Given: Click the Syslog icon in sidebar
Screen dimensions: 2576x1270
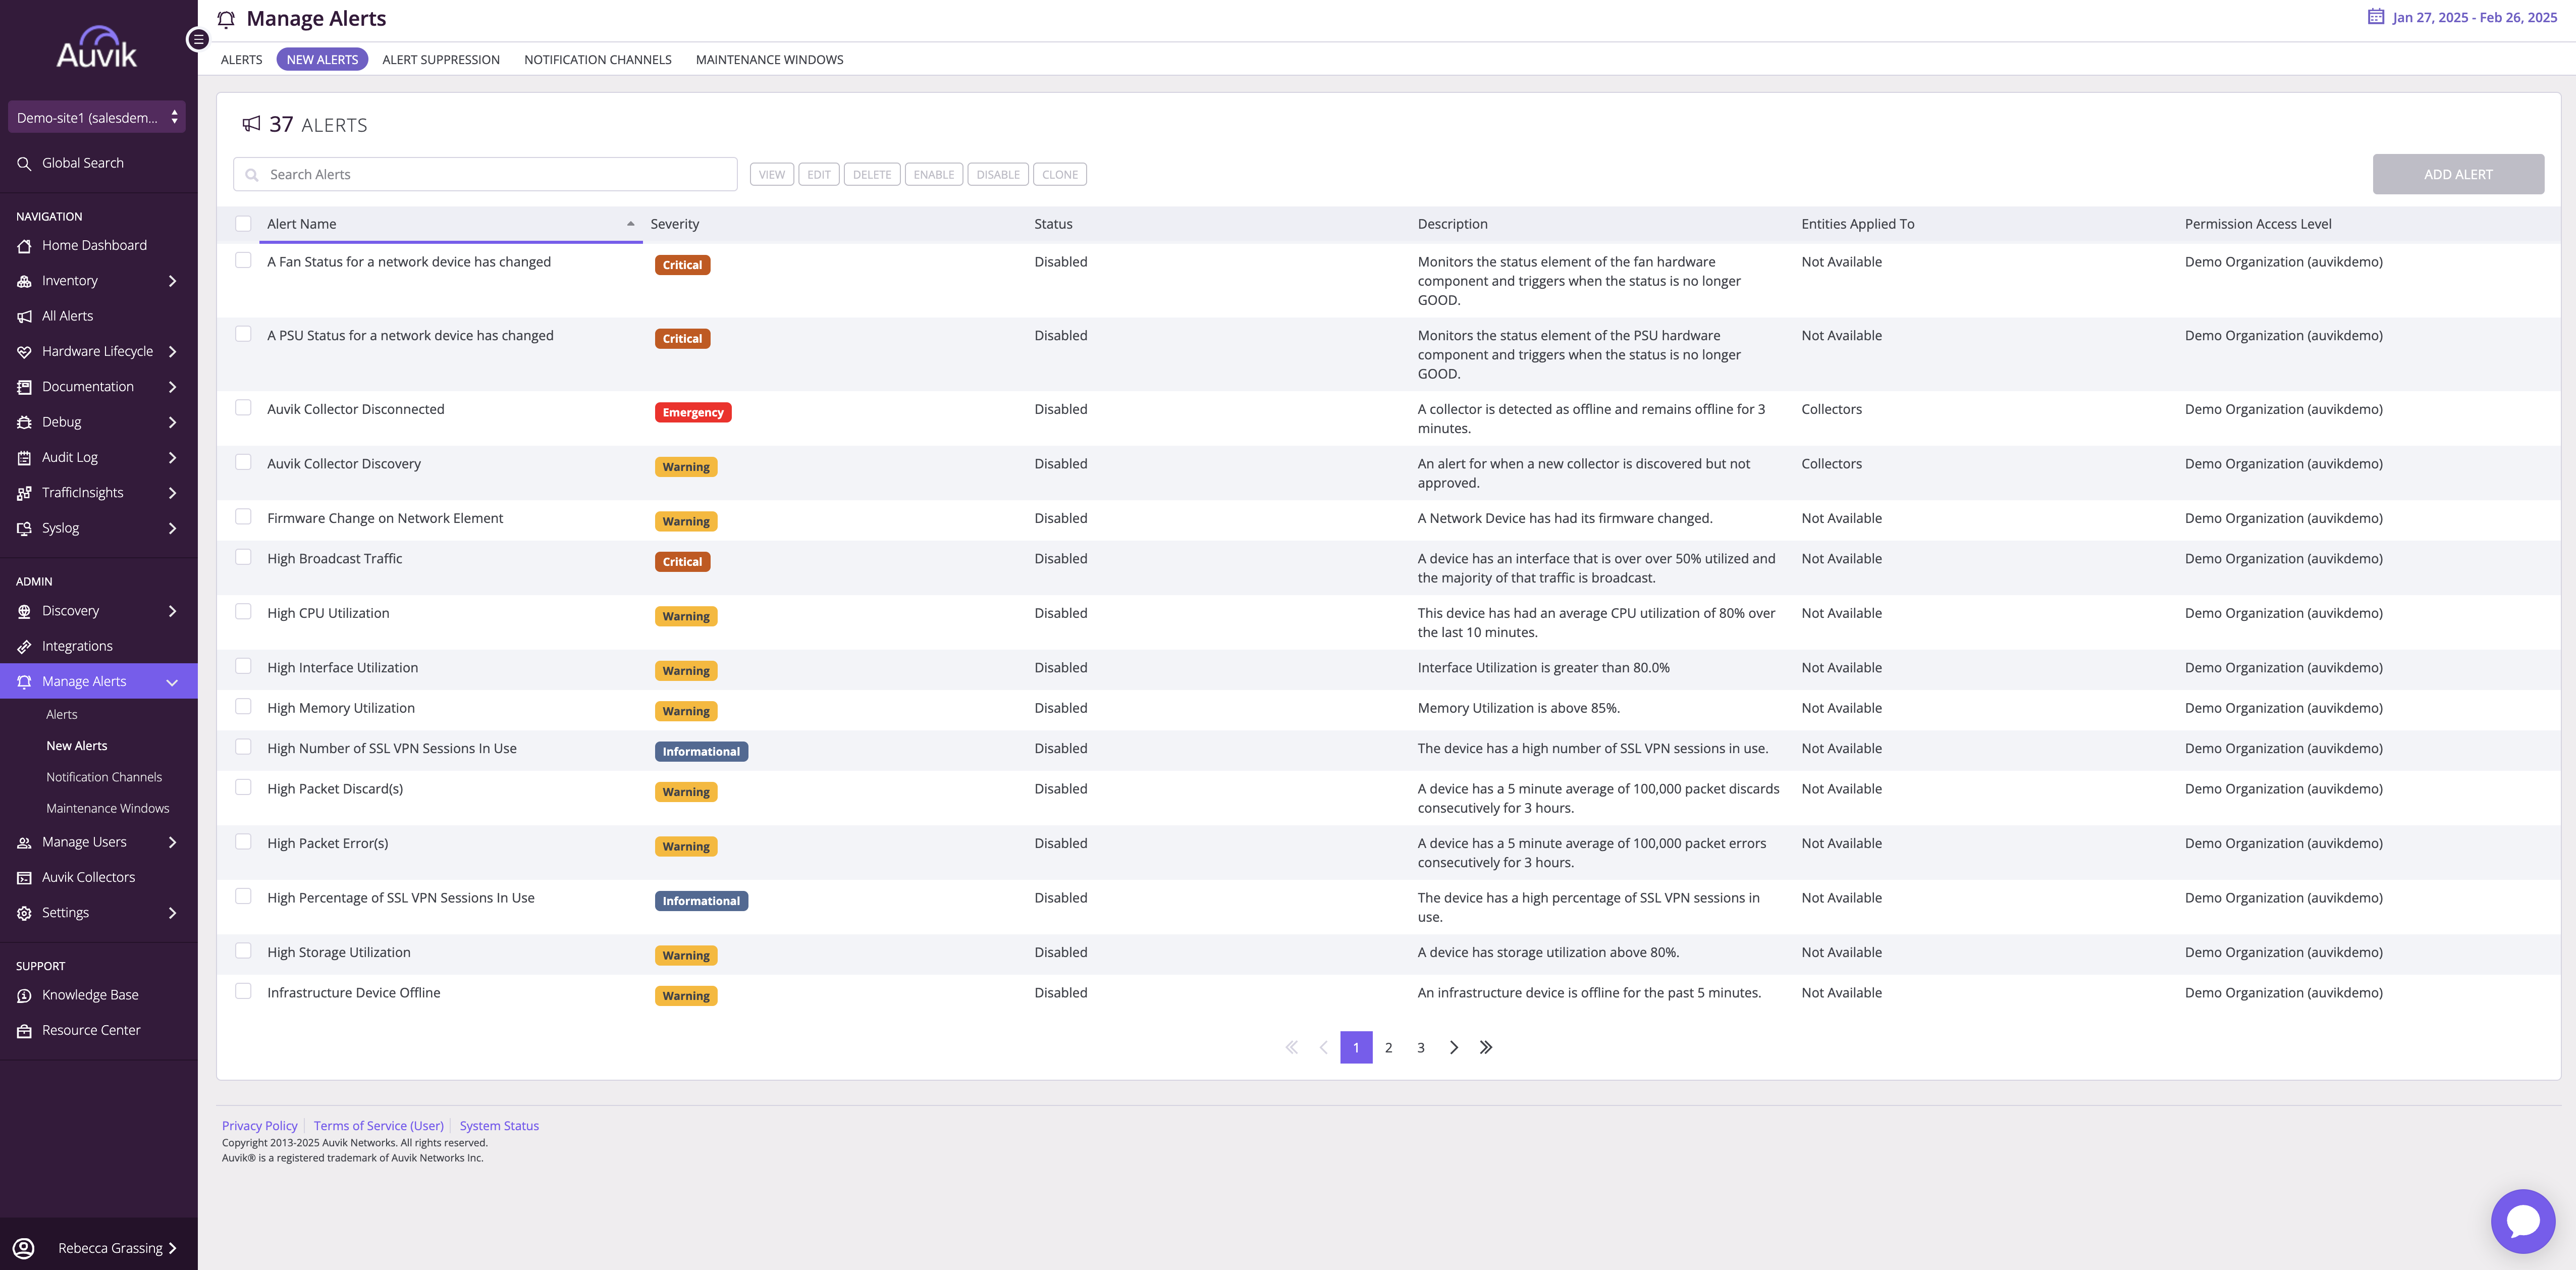Looking at the screenshot, I should tap(24, 528).
